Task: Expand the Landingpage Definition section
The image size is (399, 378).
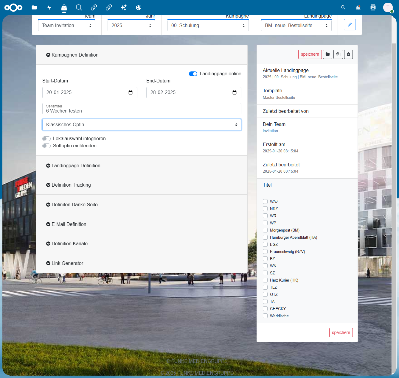Action: [x=142, y=165]
